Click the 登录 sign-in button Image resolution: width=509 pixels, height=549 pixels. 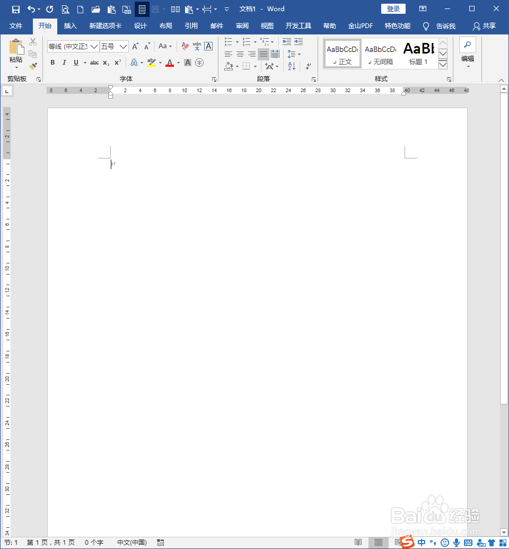click(x=393, y=9)
